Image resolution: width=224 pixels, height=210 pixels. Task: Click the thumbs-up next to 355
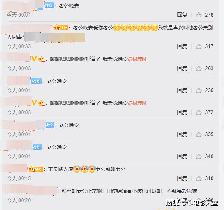coord(199,134)
